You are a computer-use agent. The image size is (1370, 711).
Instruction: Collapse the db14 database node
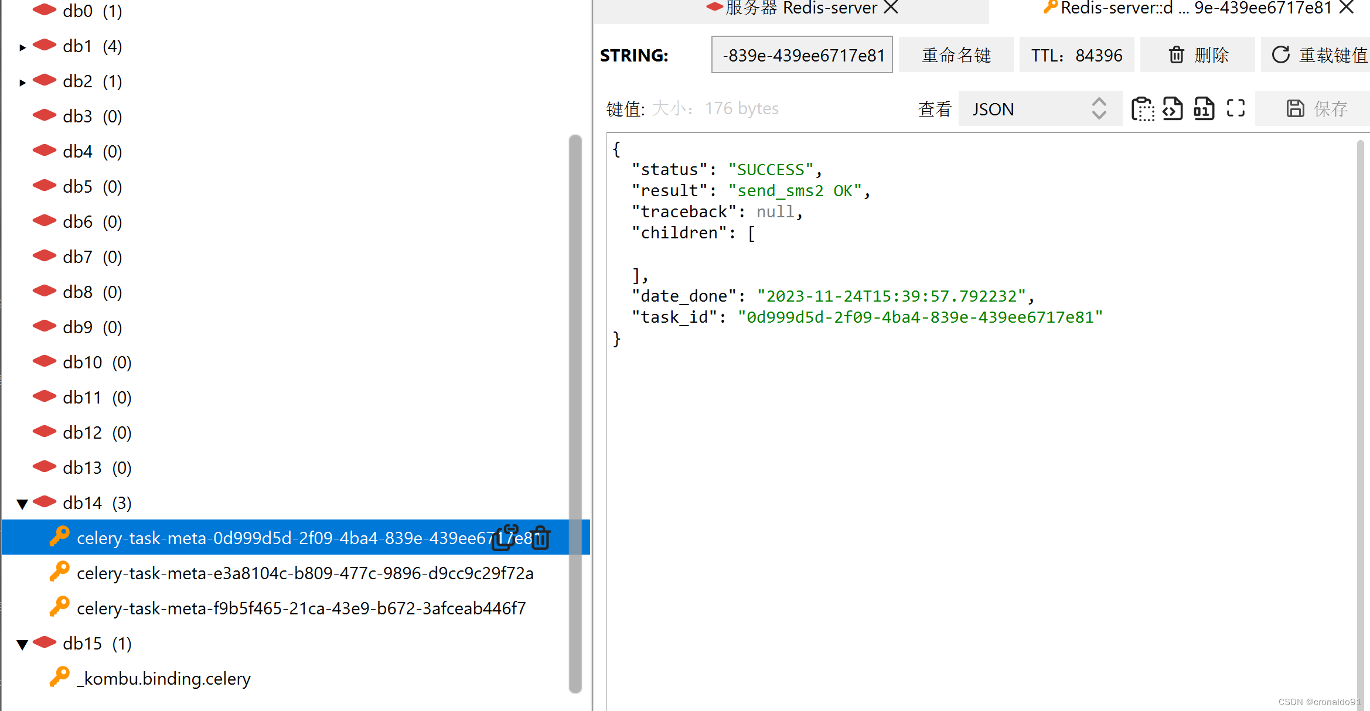(x=22, y=504)
